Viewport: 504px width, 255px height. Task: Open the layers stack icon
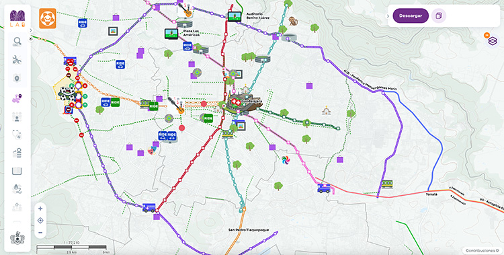click(493, 41)
